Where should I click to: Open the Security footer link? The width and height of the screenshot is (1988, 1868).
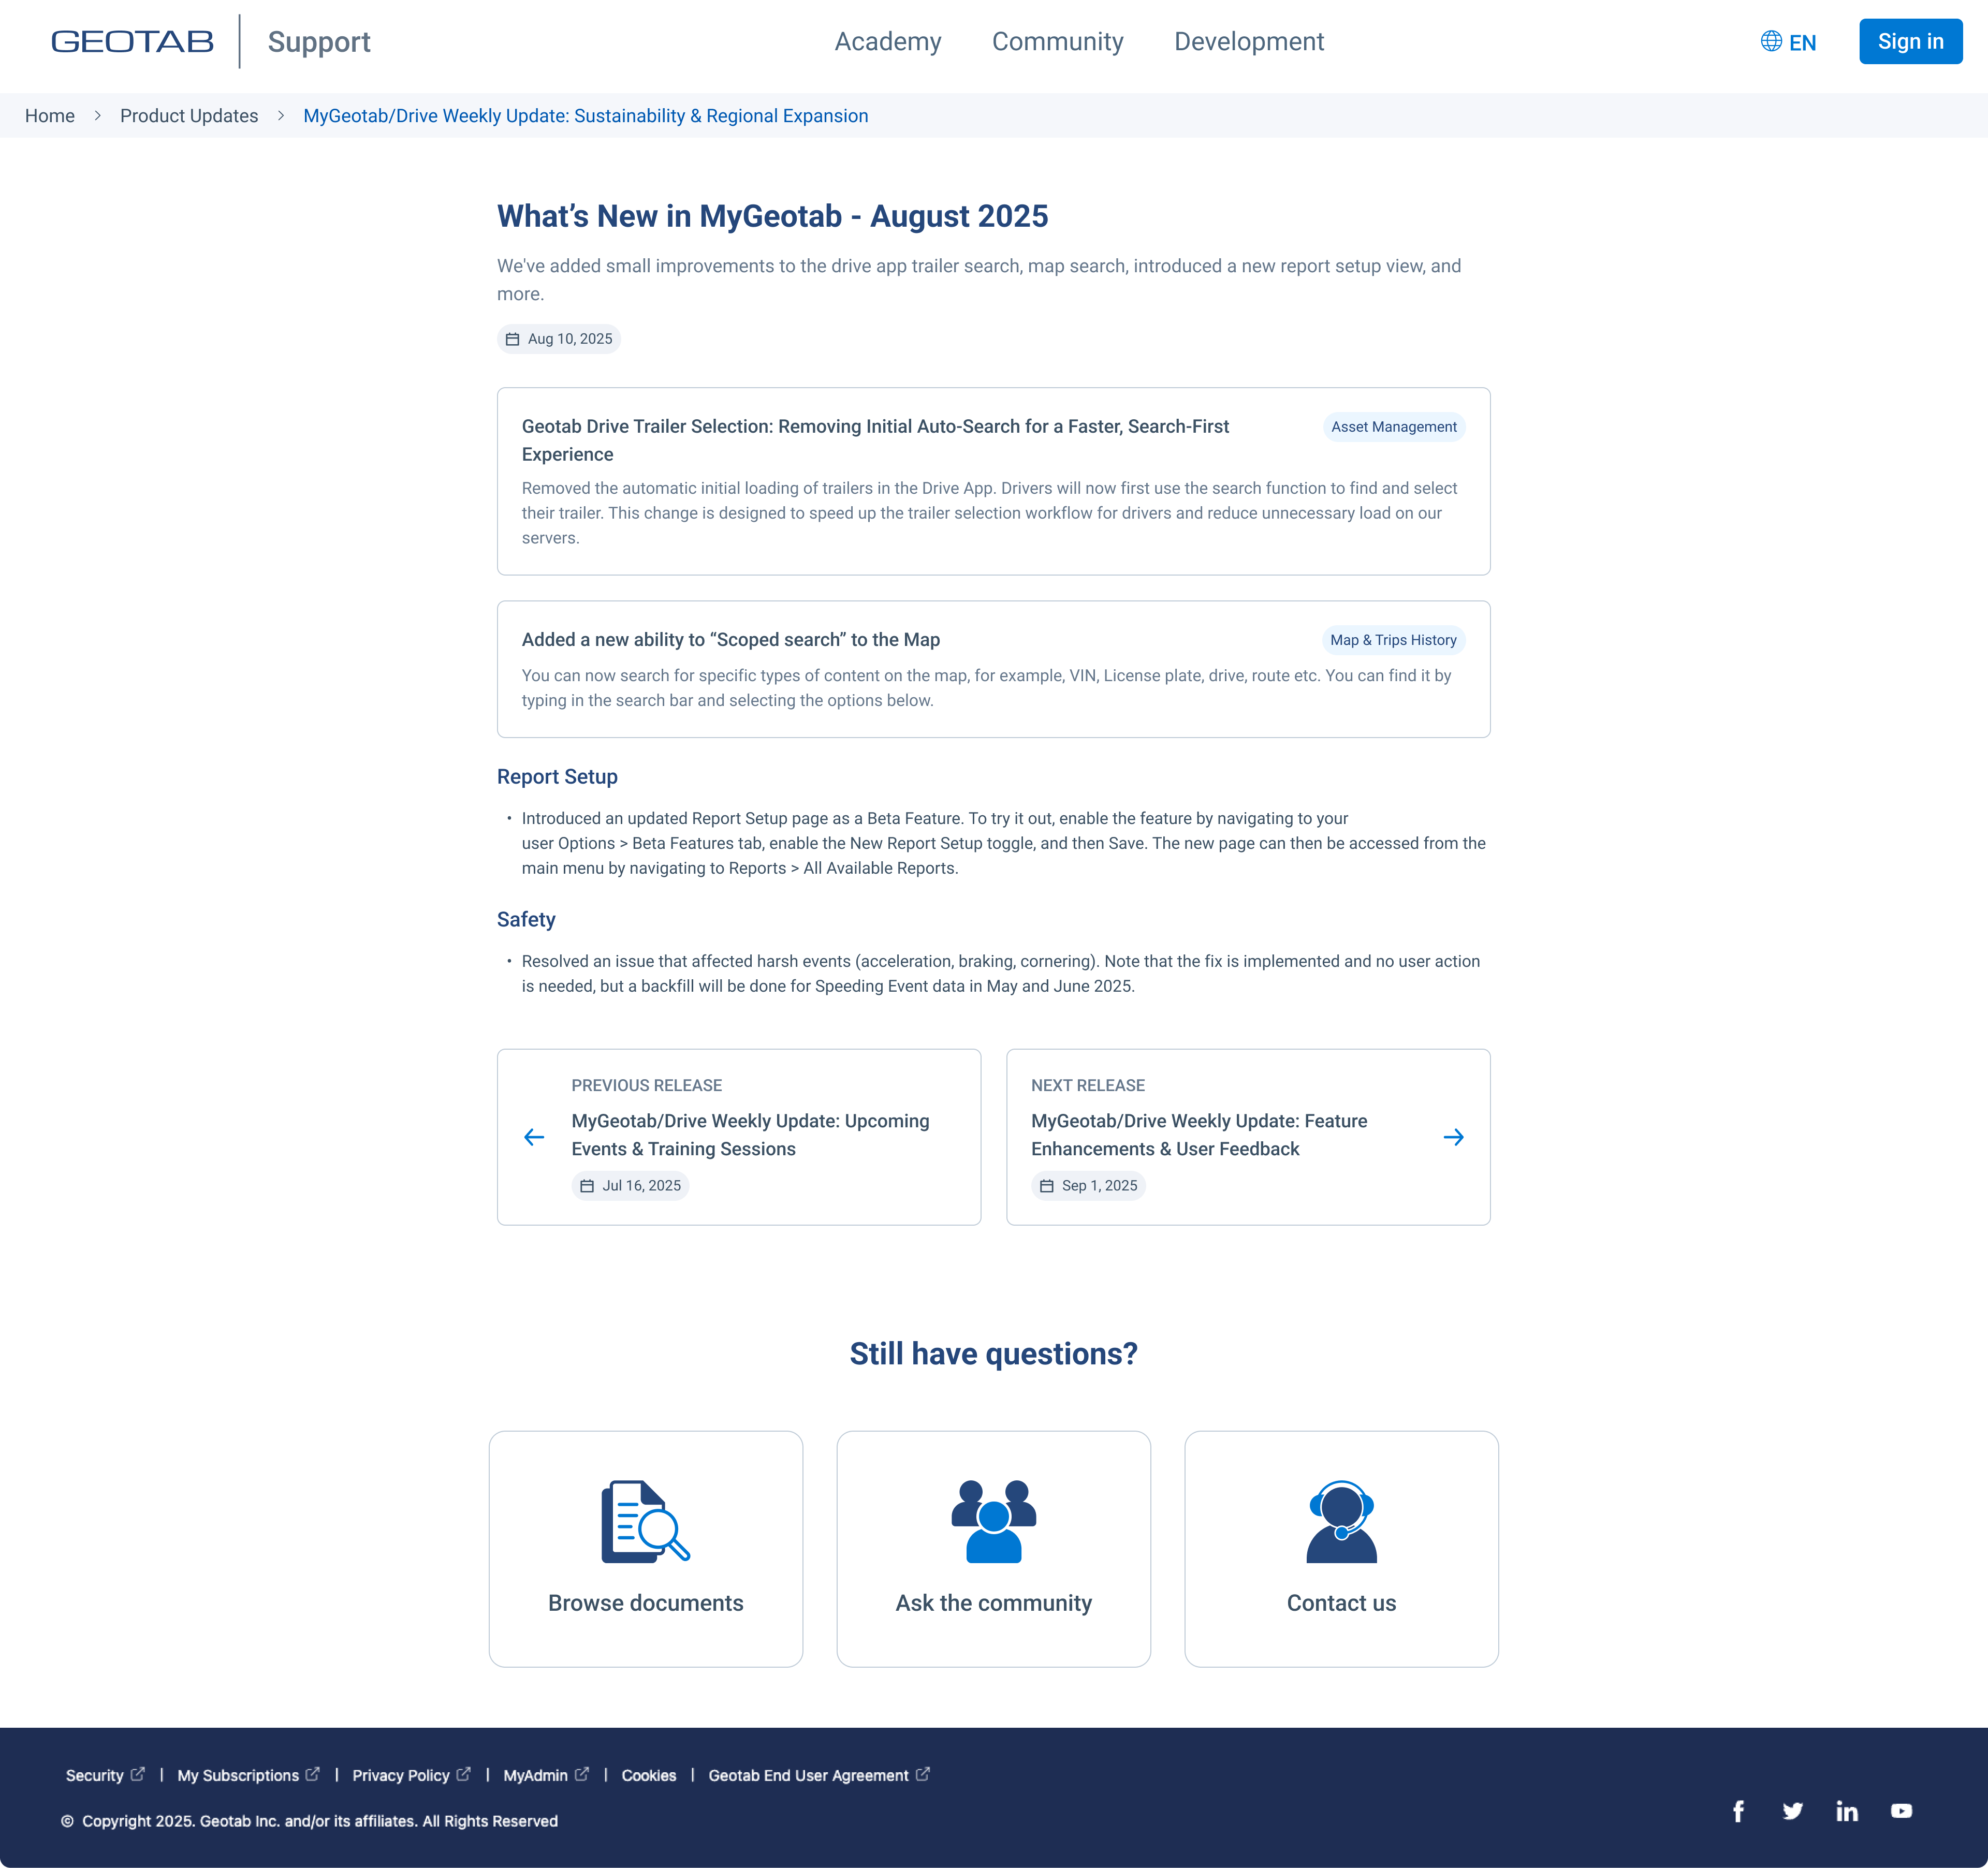(95, 1775)
